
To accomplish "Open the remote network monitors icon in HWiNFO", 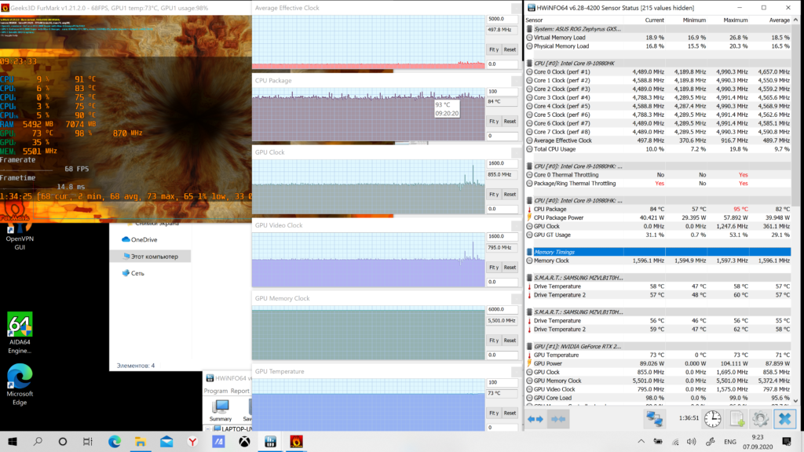I will tap(654, 419).
